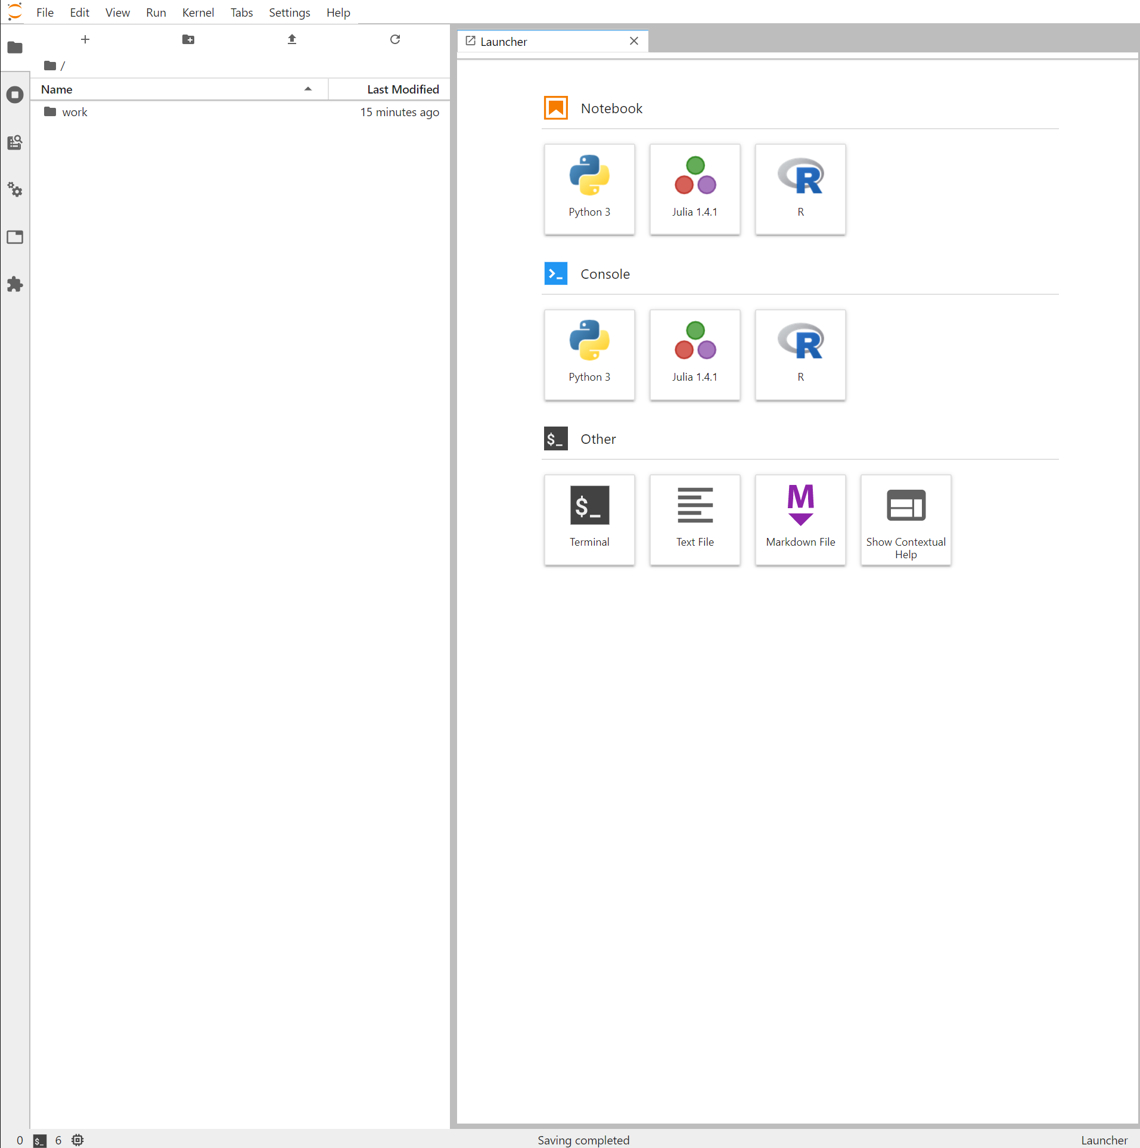Screen dimensions: 1140x1148
Task: Launch an R notebook
Action: [800, 189]
